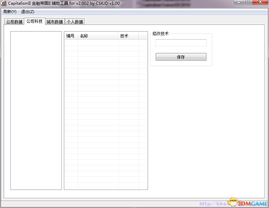Click the application icon in title bar
Image resolution: width=269 pixels, height=208 pixels.
click(x=4, y=3)
